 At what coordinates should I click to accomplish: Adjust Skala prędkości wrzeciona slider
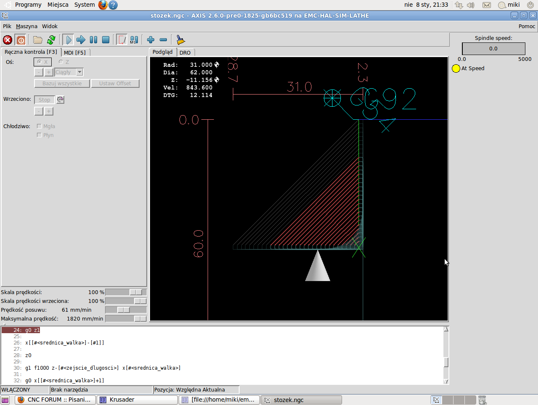tap(126, 301)
